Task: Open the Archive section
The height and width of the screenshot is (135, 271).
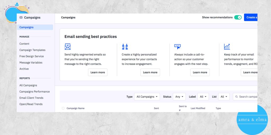Action: click(x=24, y=69)
